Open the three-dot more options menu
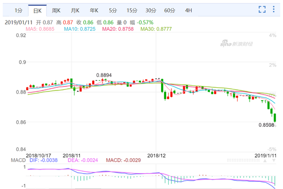Image resolution: width=283 pixels, height=189 pixels. [x=274, y=9]
